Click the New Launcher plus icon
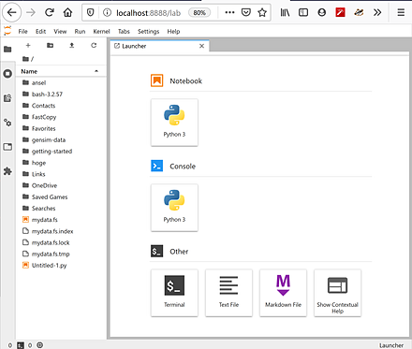412x349 pixels. (28, 46)
